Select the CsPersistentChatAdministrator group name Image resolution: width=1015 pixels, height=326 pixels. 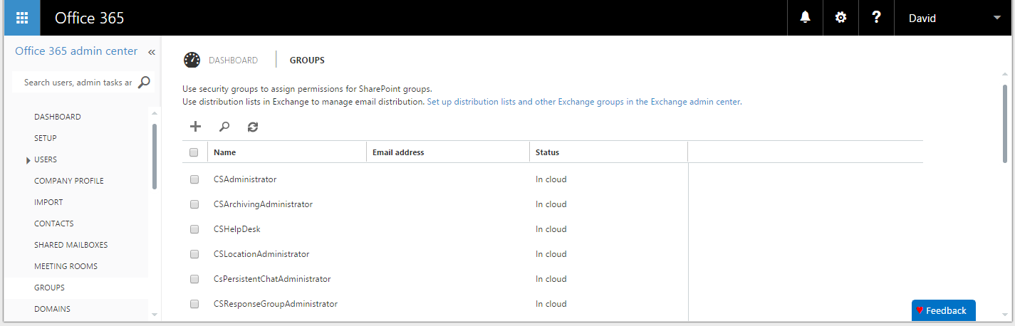(x=272, y=279)
